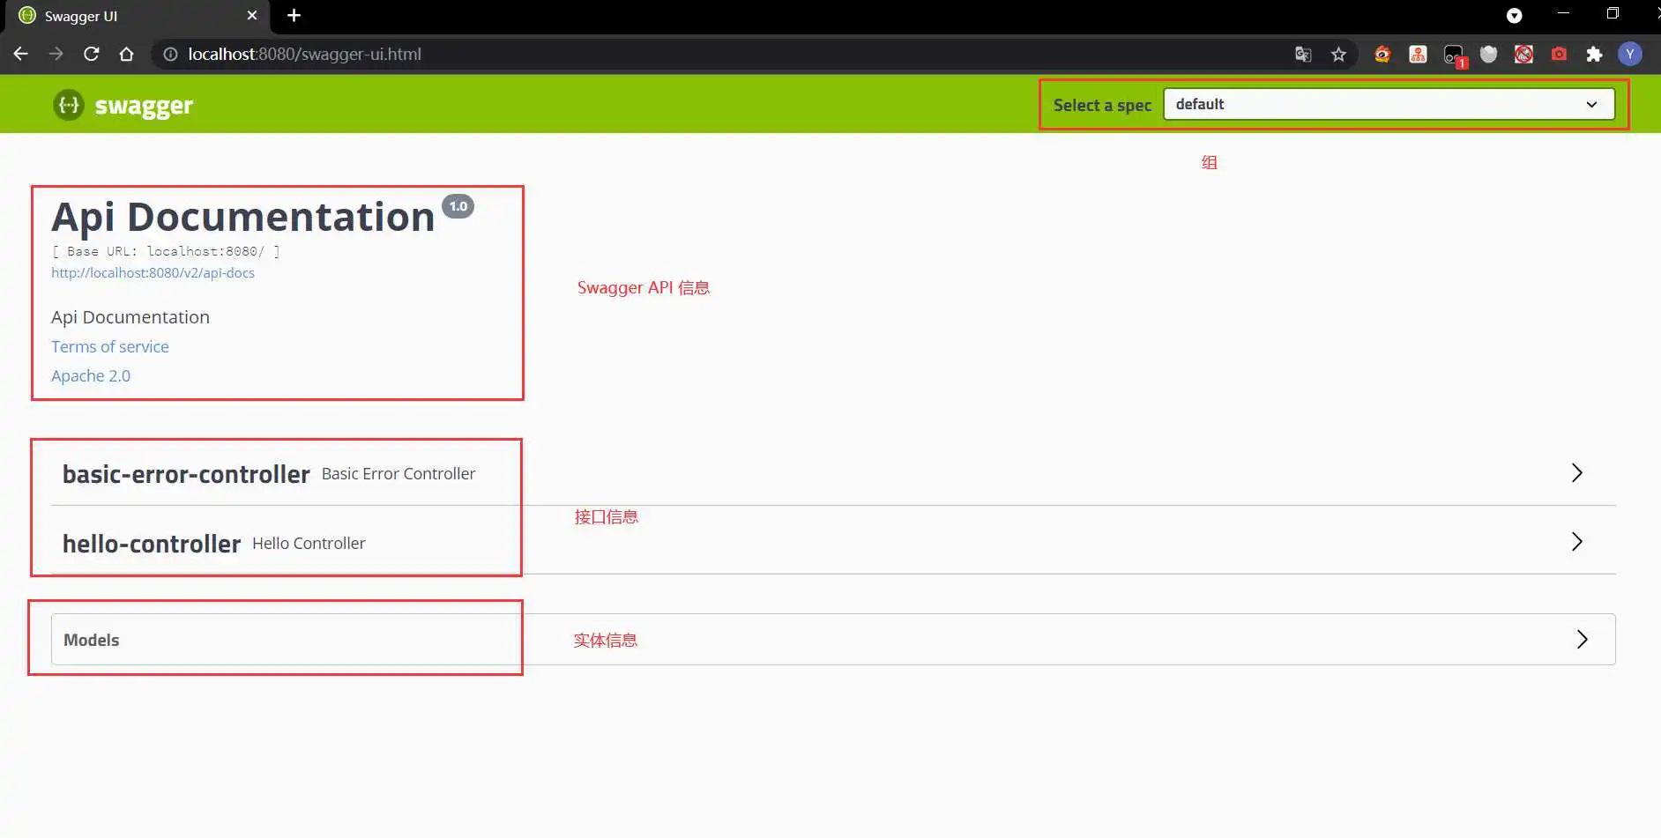
Task: Reload the page with refresh icon
Action: (x=91, y=54)
